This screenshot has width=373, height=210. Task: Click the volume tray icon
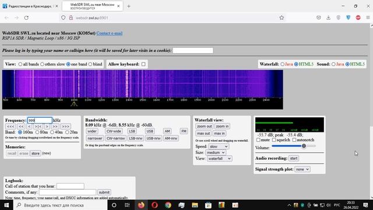click(x=329, y=205)
